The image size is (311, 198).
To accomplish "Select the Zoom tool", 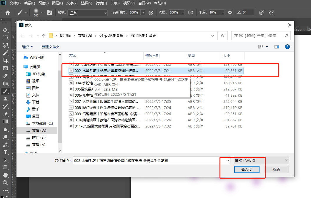I will (x=5, y=182).
